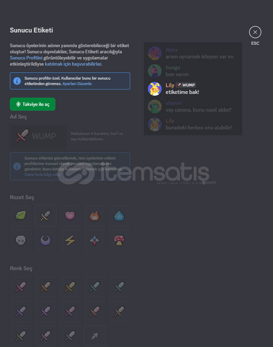Pick the diamond gem badge
This screenshot has width=273, height=347.
(95, 240)
